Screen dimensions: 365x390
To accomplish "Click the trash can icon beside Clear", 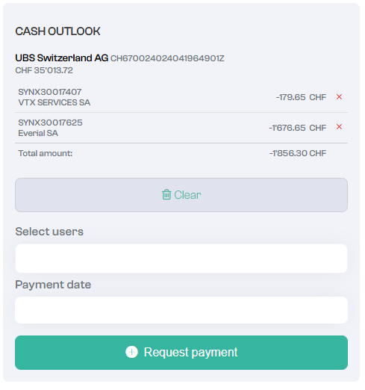I will click(166, 195).
